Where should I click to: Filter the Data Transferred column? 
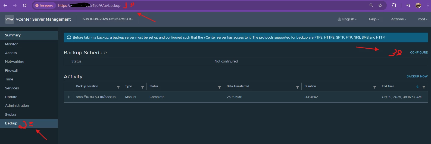click(298, 87)
